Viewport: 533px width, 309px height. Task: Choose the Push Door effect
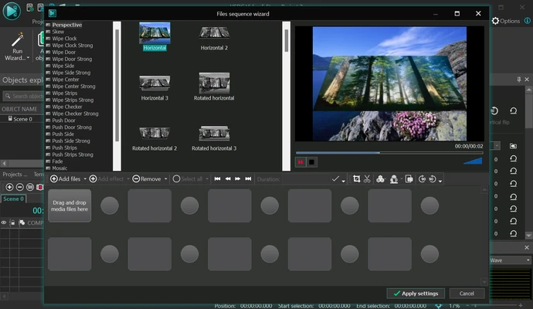pyautogui.click(x=63, y=121)
